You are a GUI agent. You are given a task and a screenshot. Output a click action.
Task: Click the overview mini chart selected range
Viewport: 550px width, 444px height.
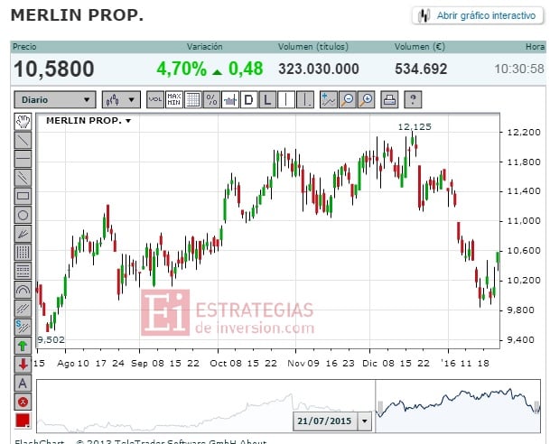pos(458,406)
